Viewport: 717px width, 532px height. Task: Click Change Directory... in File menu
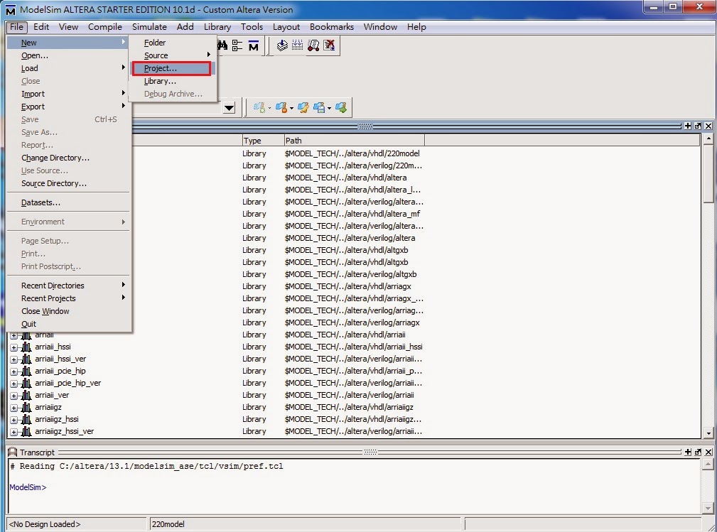pyautogui.click(x=69, y=158)
